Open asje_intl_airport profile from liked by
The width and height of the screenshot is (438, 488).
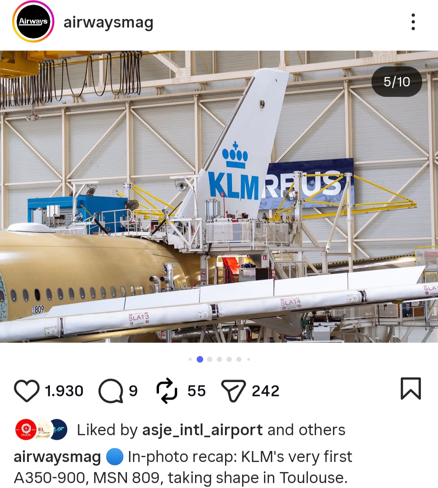click(x=202, y=430)
